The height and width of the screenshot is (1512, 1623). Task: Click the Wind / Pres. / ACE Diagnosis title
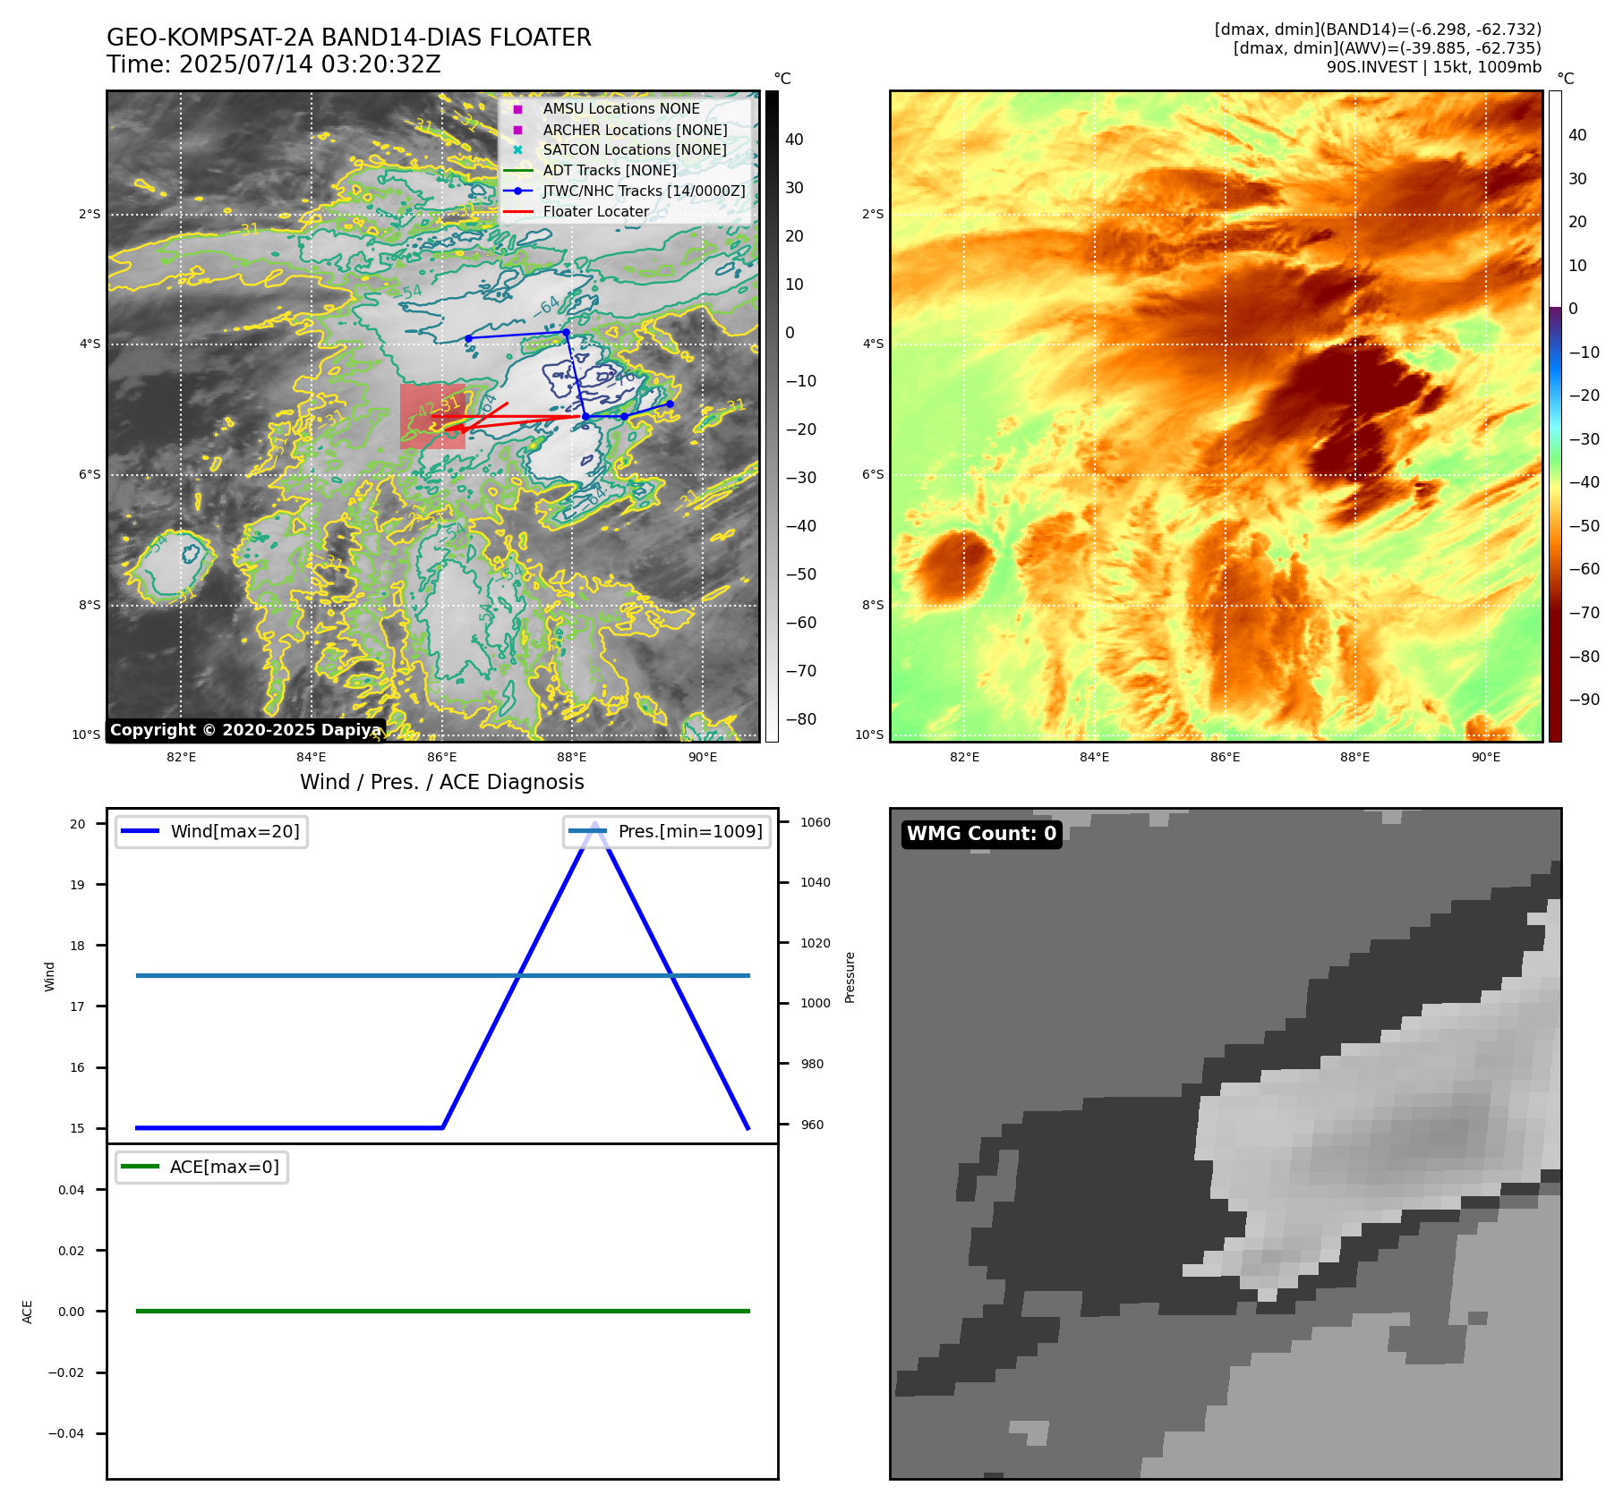(442, 782)
